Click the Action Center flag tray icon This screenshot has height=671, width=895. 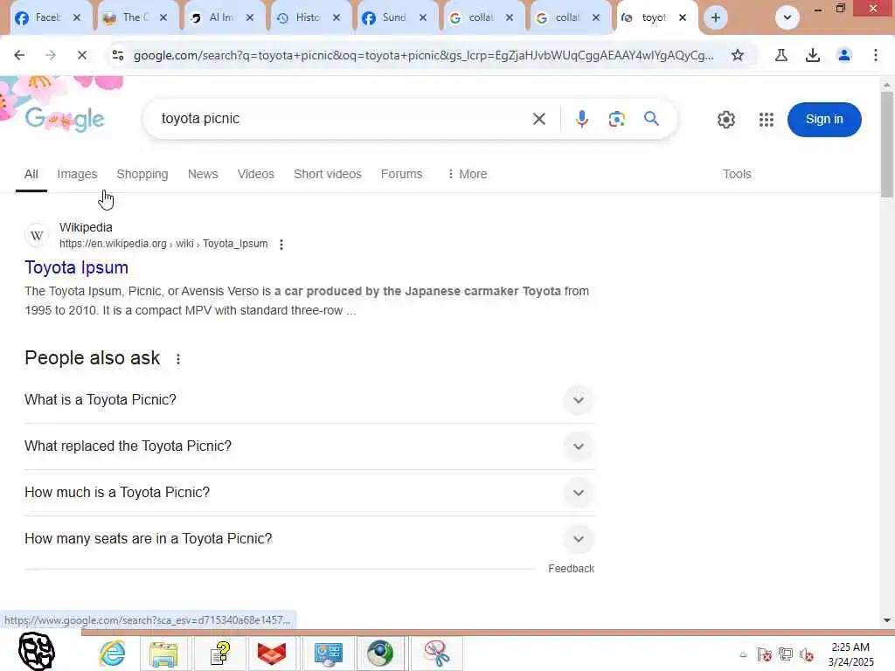click(764, 654)
